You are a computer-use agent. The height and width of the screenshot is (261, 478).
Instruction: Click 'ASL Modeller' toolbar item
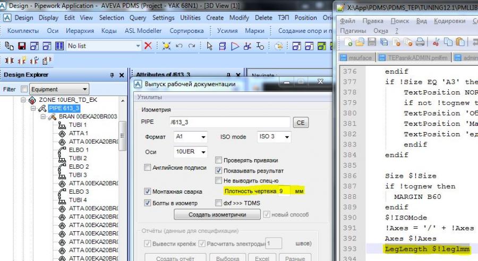(143, 31)
